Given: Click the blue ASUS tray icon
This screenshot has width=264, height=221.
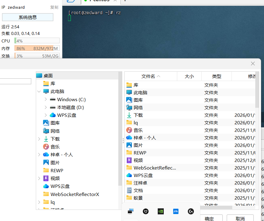Looking at the screenshot, I should pyautogui.click(x=176, y=211).
